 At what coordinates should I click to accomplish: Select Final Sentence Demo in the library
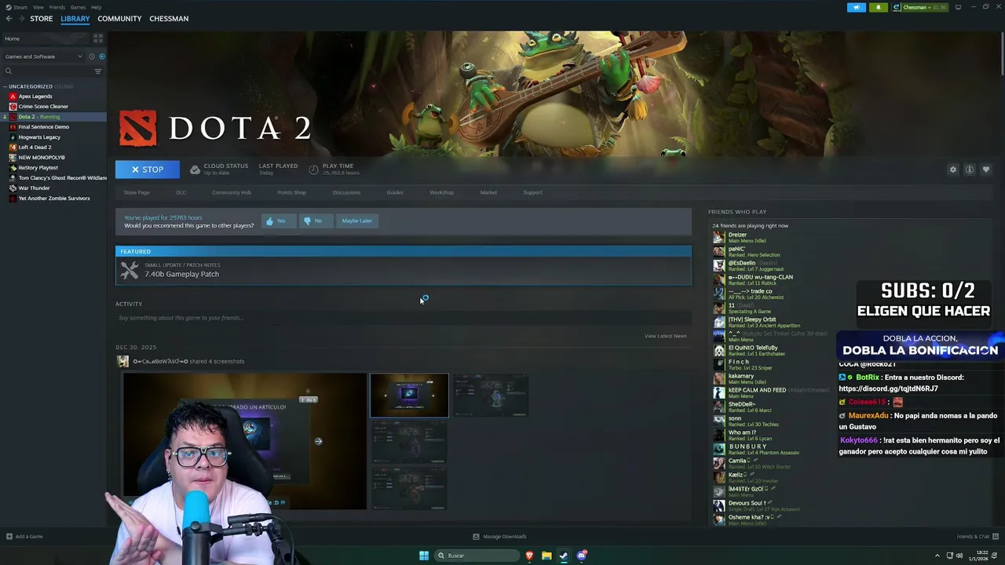pos(53,127)
